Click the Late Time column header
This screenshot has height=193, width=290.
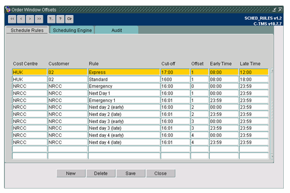[250, 64]
